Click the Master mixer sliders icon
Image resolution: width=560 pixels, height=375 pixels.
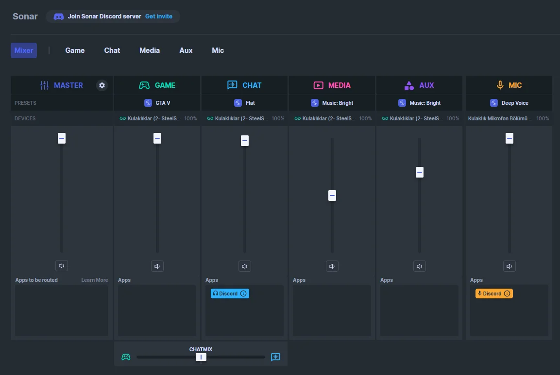(44, 85)
